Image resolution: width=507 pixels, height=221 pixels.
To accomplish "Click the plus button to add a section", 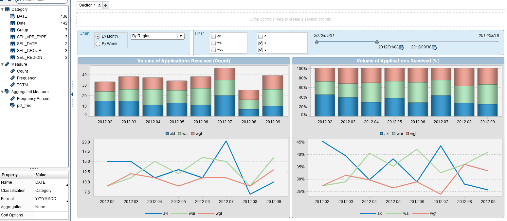I will pyautogui.click(x=105, y=5).
